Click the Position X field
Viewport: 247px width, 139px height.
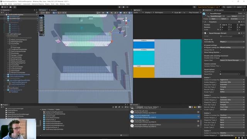pyautogui.click(x=225, y=25)
